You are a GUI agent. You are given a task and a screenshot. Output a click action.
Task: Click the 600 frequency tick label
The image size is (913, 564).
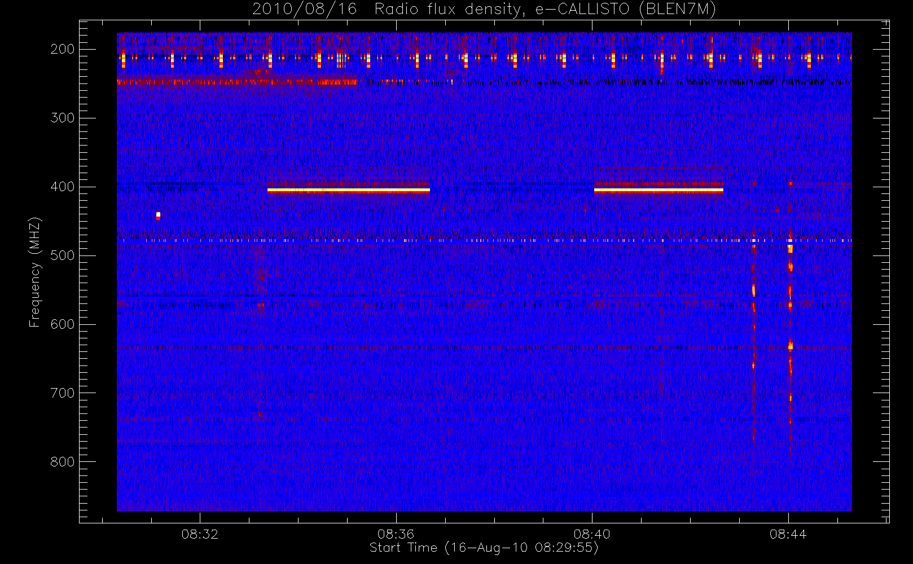click(x=62, y=324)
